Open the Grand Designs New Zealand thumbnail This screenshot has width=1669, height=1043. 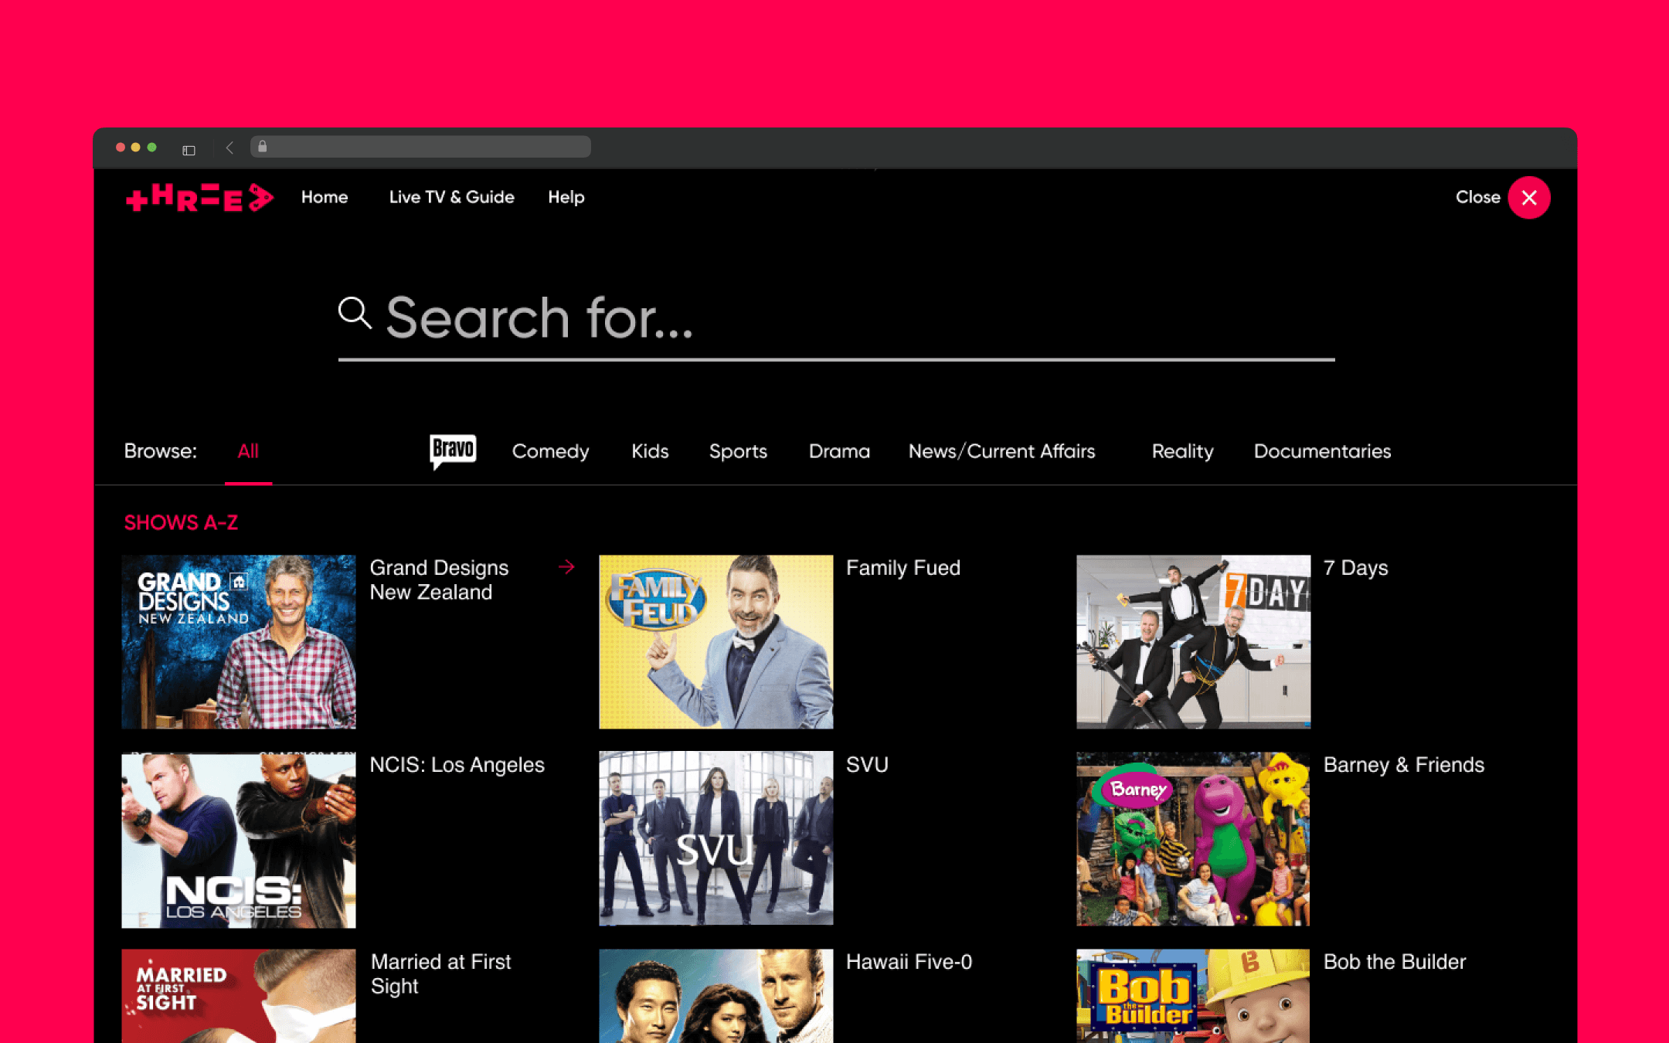[x=239, y=642]
